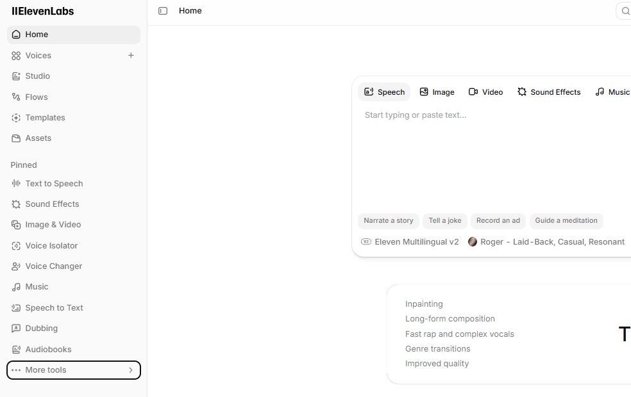Click Improved quality text

[437, 364]
